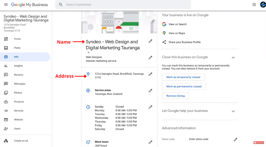Screen dimensions: 266x147
Task: Click the 127a Darraghs Road address text
Action: (119, 76)
